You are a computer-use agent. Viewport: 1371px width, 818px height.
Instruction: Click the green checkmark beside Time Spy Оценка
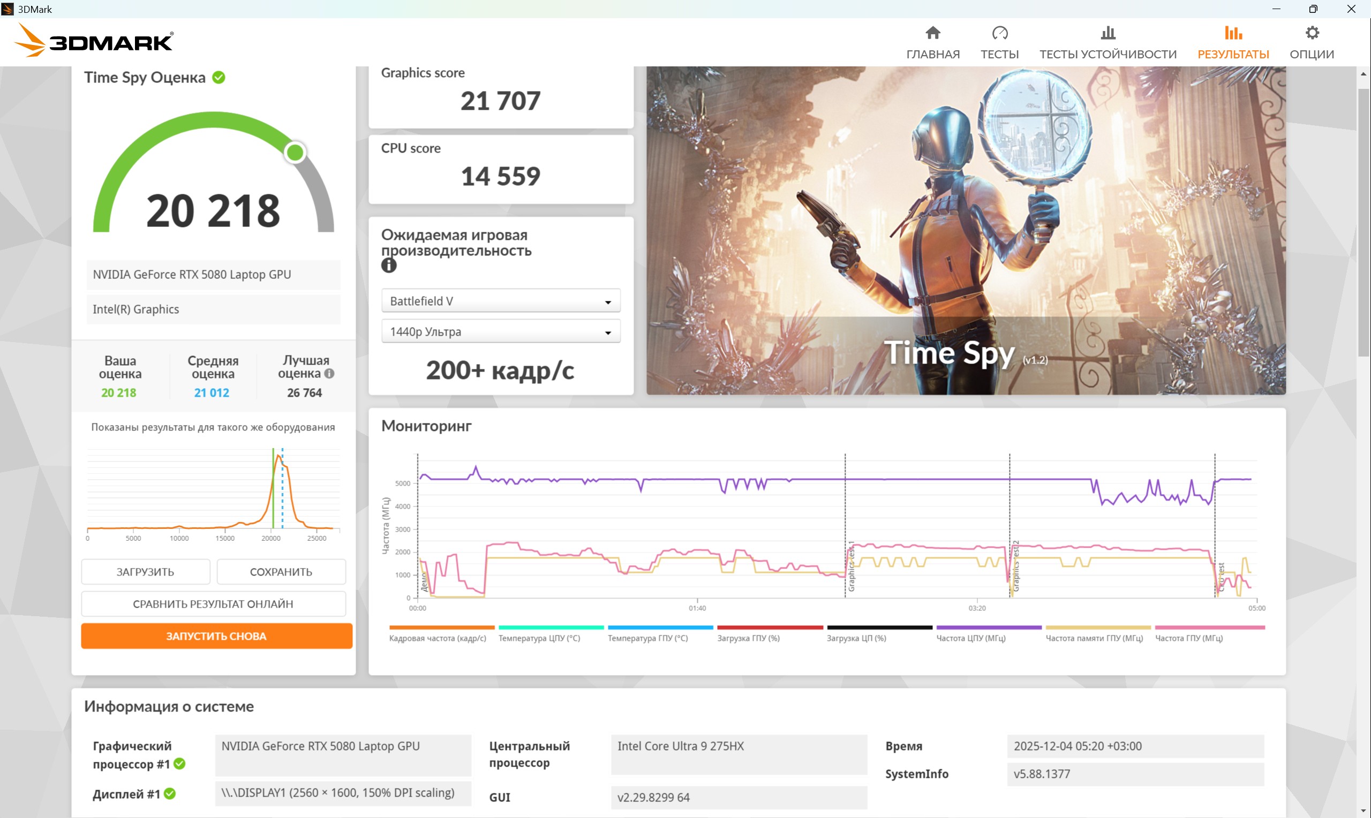pyautogui.click(x=219, y=77)
